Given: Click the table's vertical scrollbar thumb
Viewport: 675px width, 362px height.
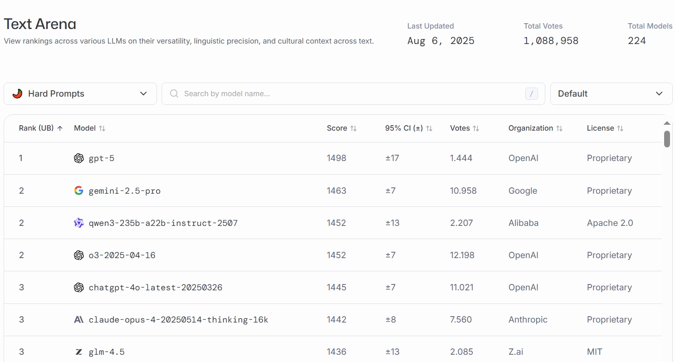Looking at the screenshot, I should [667, 139].
